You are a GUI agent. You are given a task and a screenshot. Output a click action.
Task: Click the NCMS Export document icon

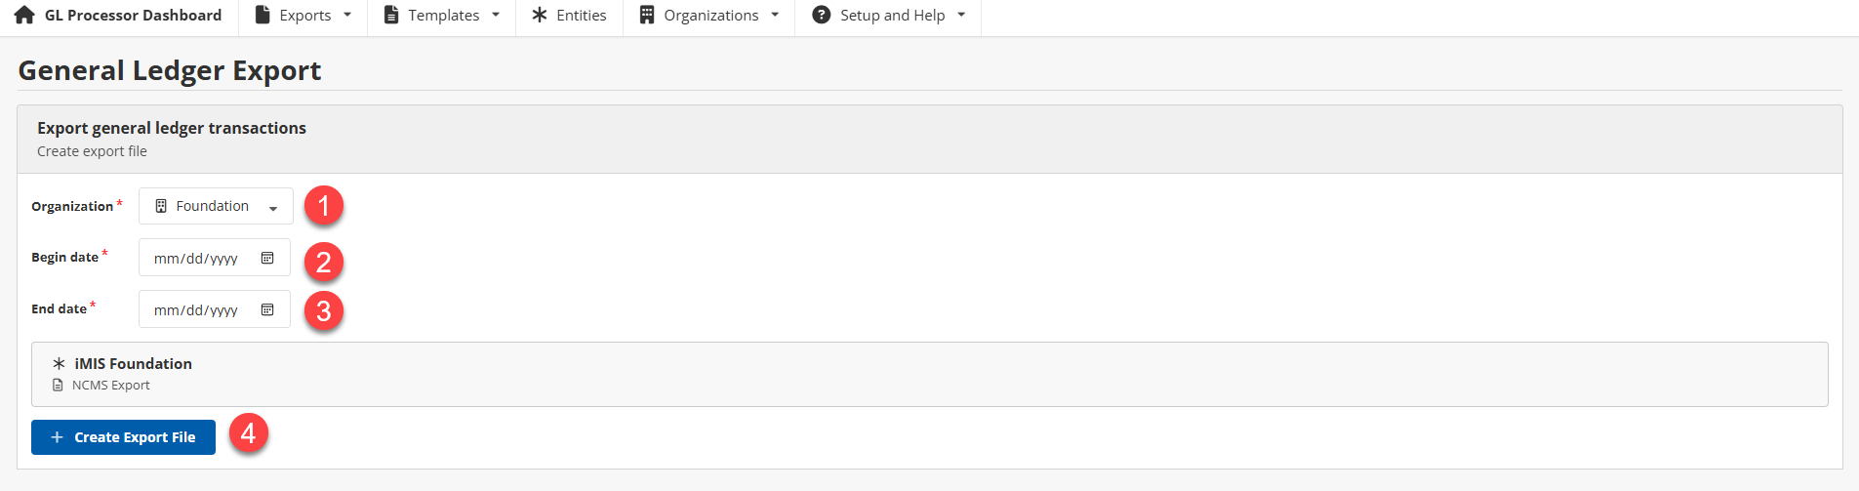click(58, 386)
